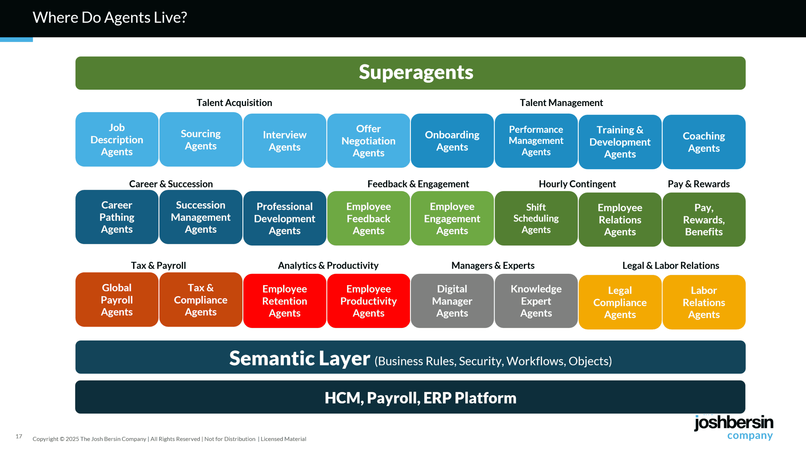Viewport: 806px width, 450px height.
Task: Click the Offer Negotiation Agents box
Action: 368,141
